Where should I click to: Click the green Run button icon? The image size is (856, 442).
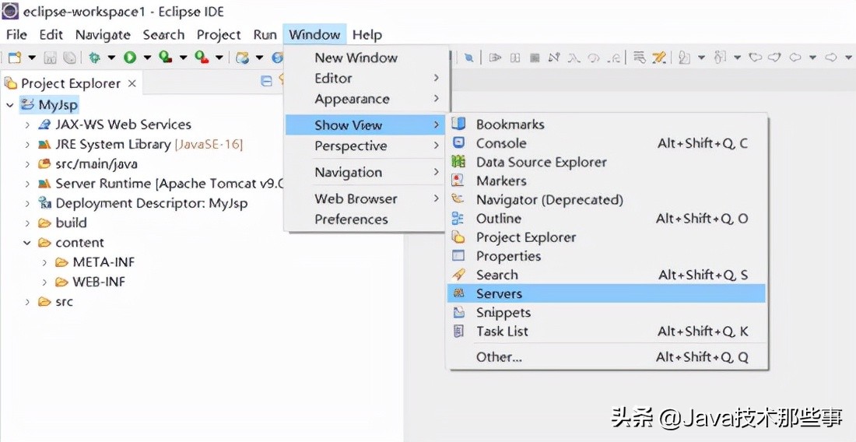130,58
